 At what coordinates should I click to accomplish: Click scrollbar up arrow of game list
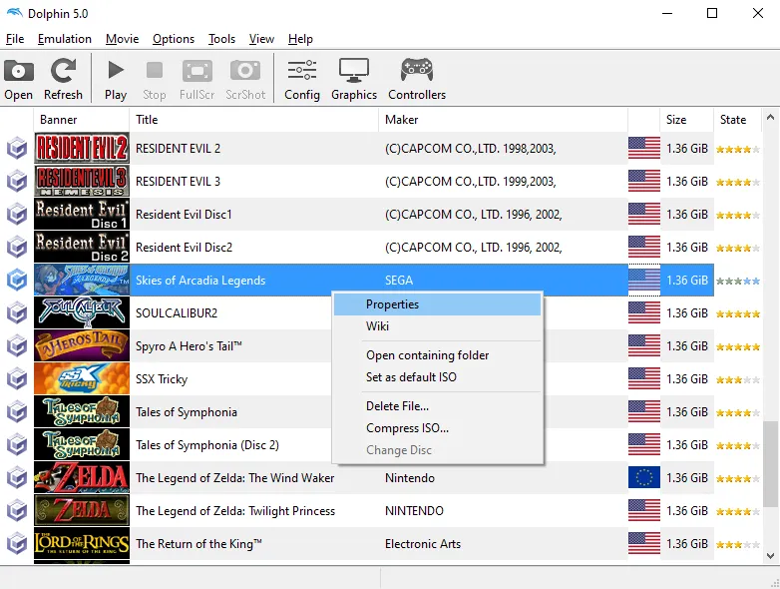coord(771,118)
